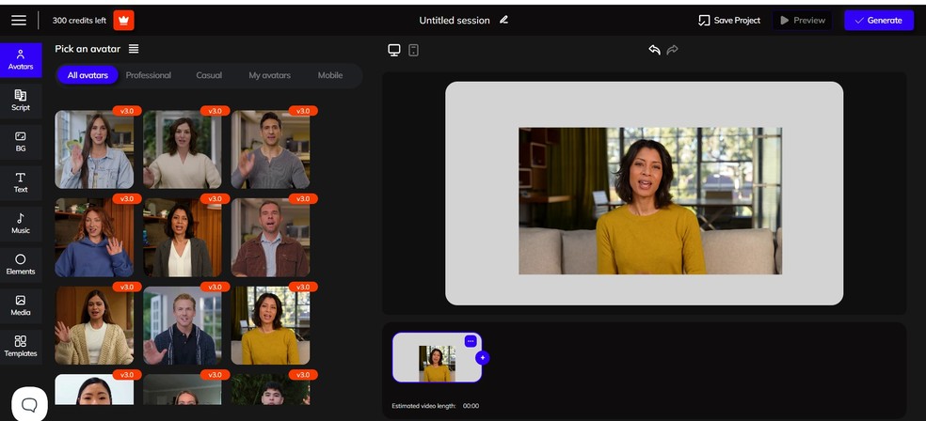The height and width of the screenshot is (421, 926).
Task: Click Save Project
Action: [x=729, y=20]
